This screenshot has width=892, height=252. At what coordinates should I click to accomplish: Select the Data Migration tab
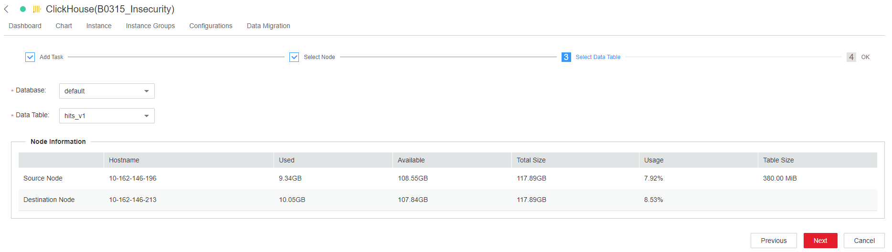click(x=268, y=26)
